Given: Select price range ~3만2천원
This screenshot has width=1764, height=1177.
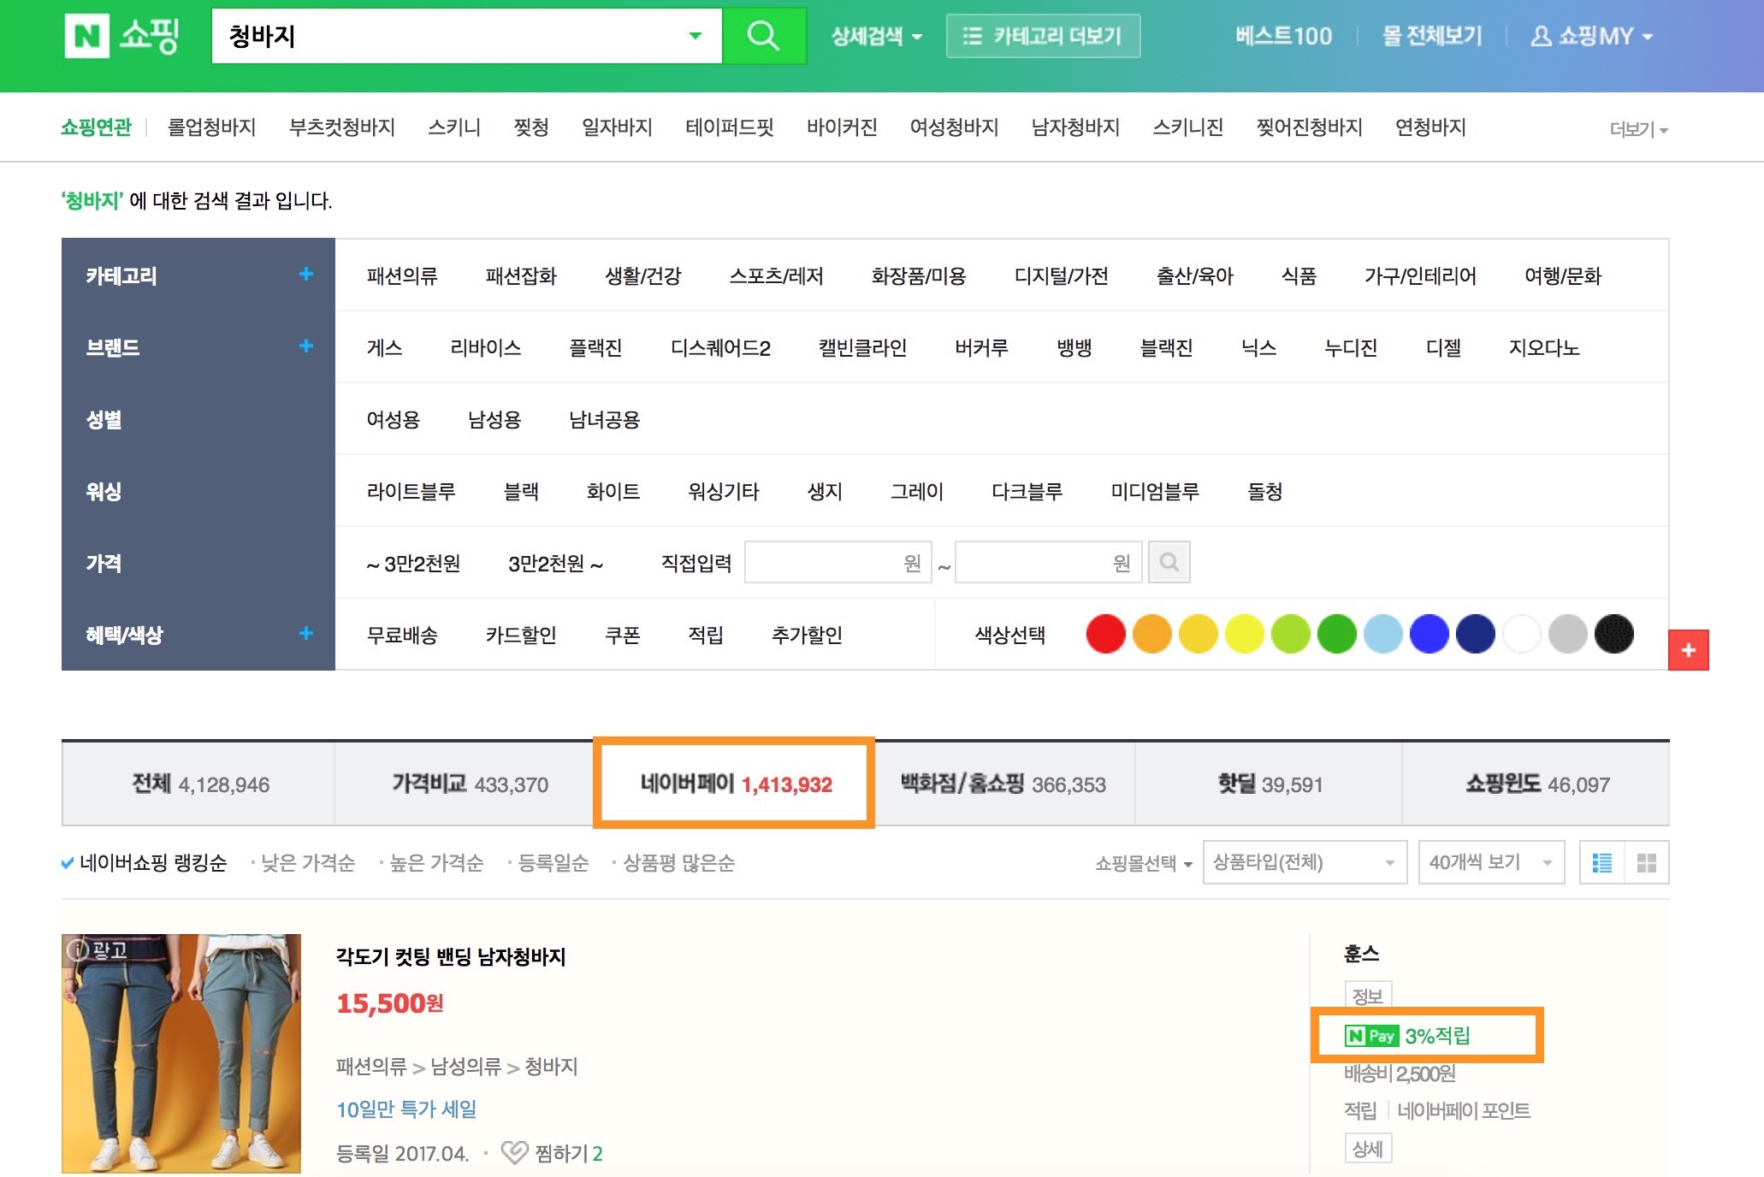Looking at the screenshot, I should pos(414,563).
